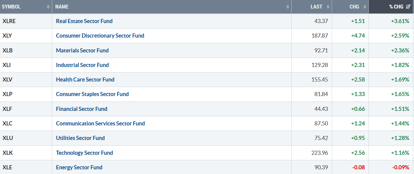This screenshot has height=174, width=414.
Task: Sort by the LAST column sort arrows
Action: point(328,7)
